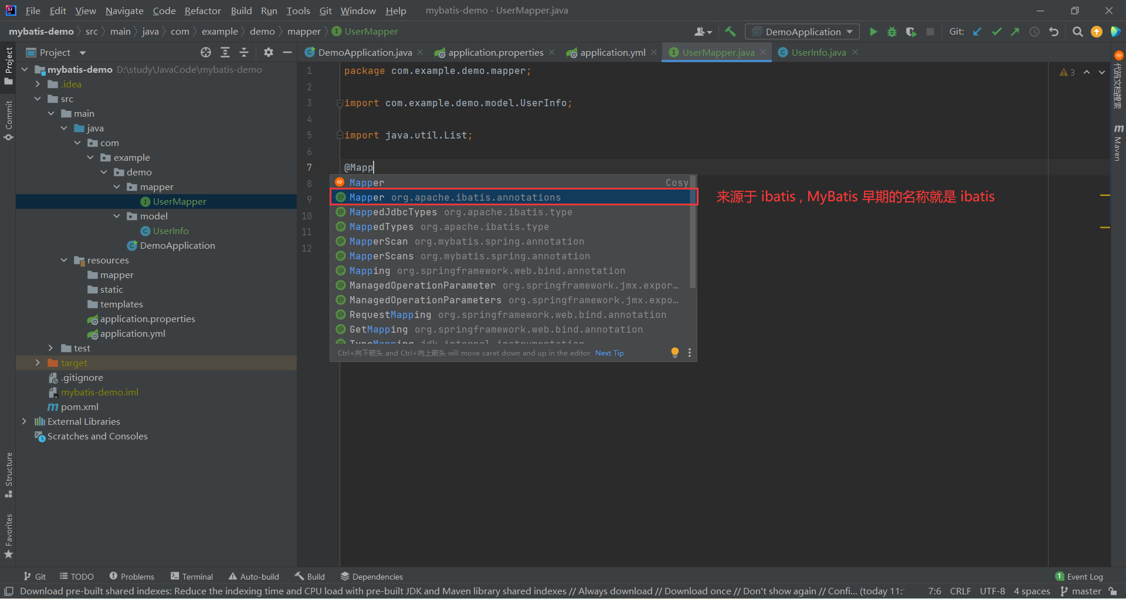Switch to UserInfo.java tab
The image size is (1126, 599).
click(818, 52)
